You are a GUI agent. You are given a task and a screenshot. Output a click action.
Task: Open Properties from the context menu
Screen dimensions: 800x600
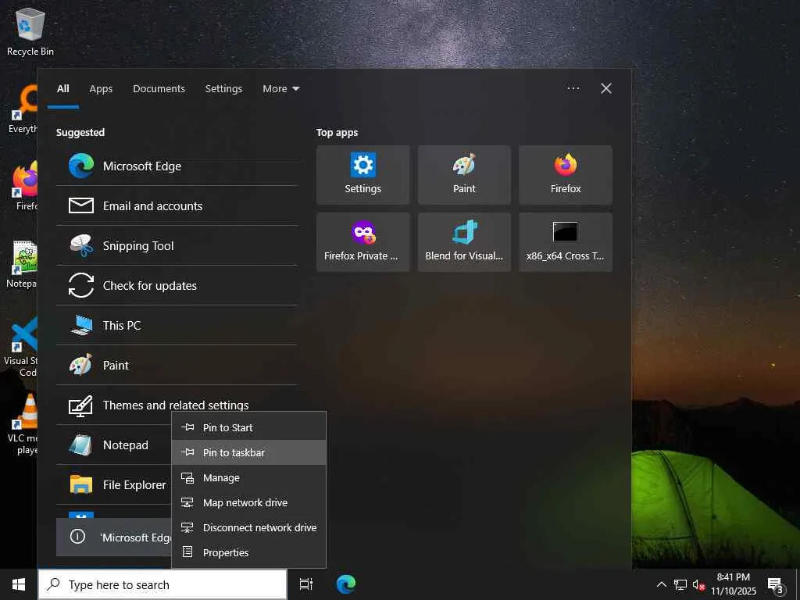point(248,552)
